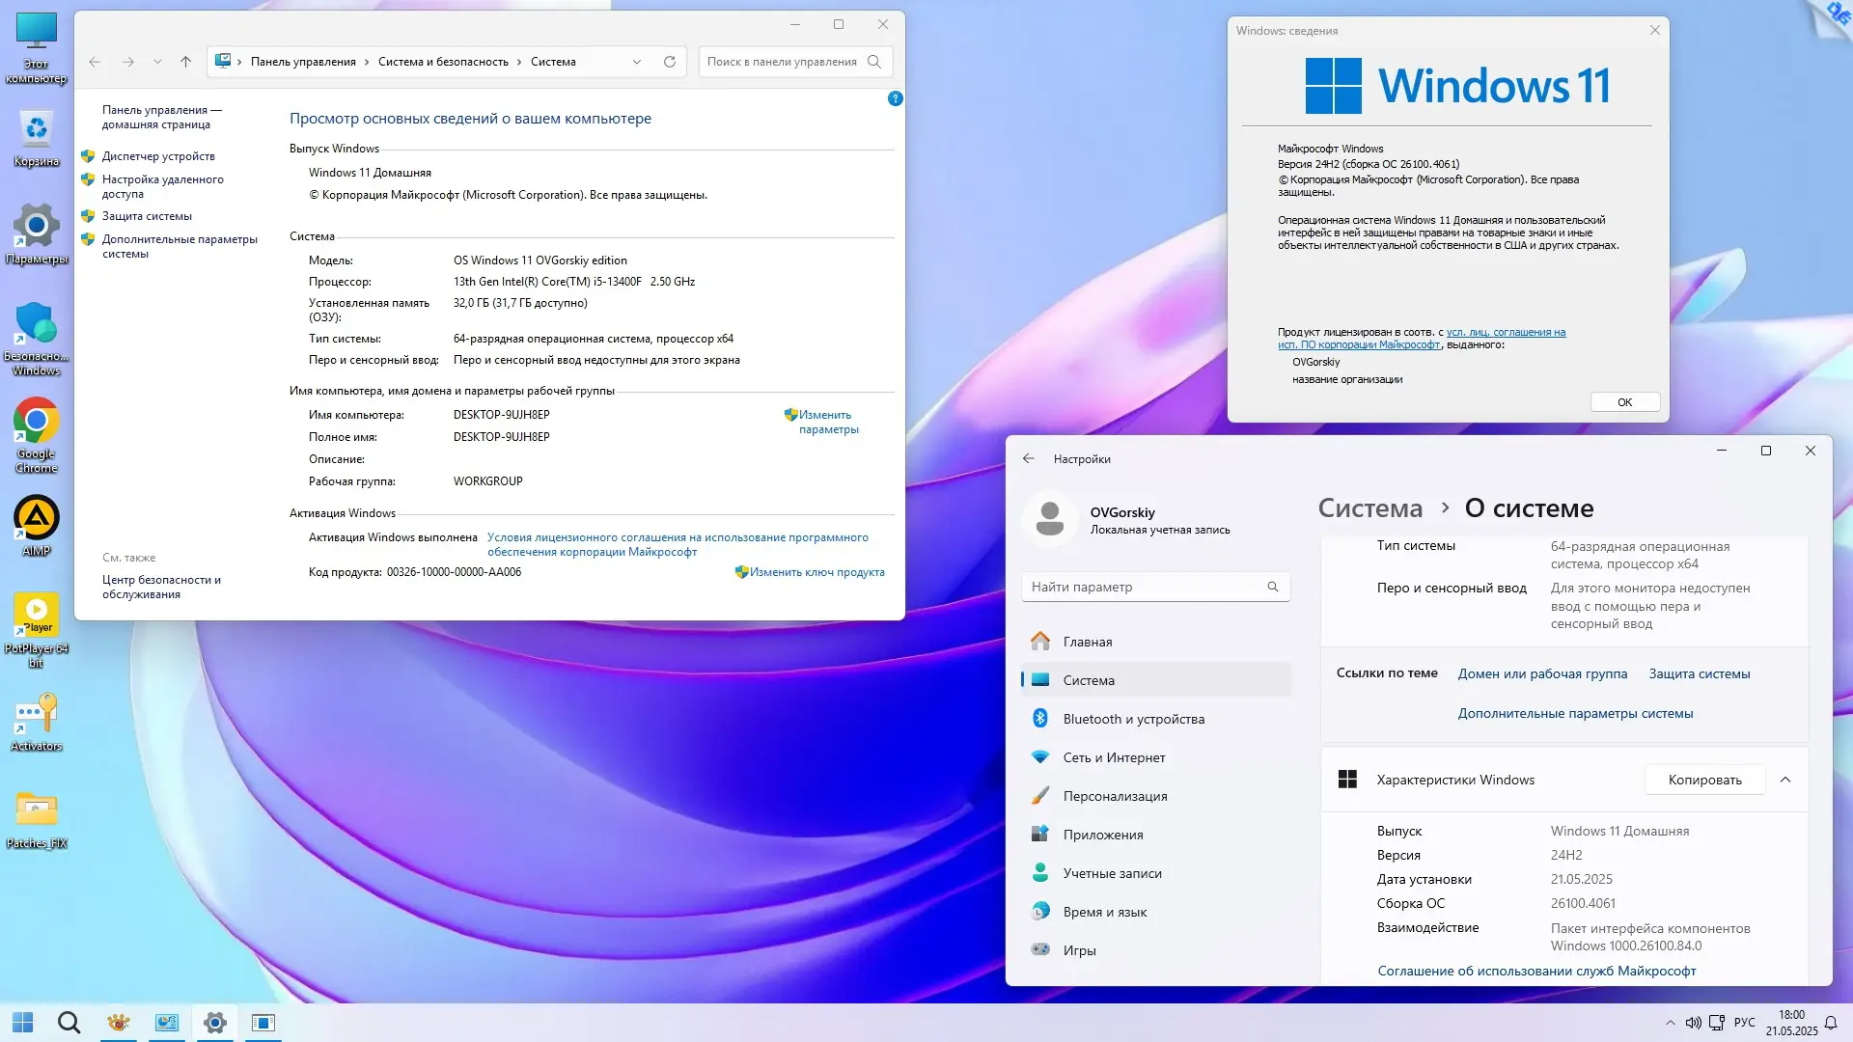
Task: Open Google Chrome desktop shortcut
Action: click(x=37, y=423)
